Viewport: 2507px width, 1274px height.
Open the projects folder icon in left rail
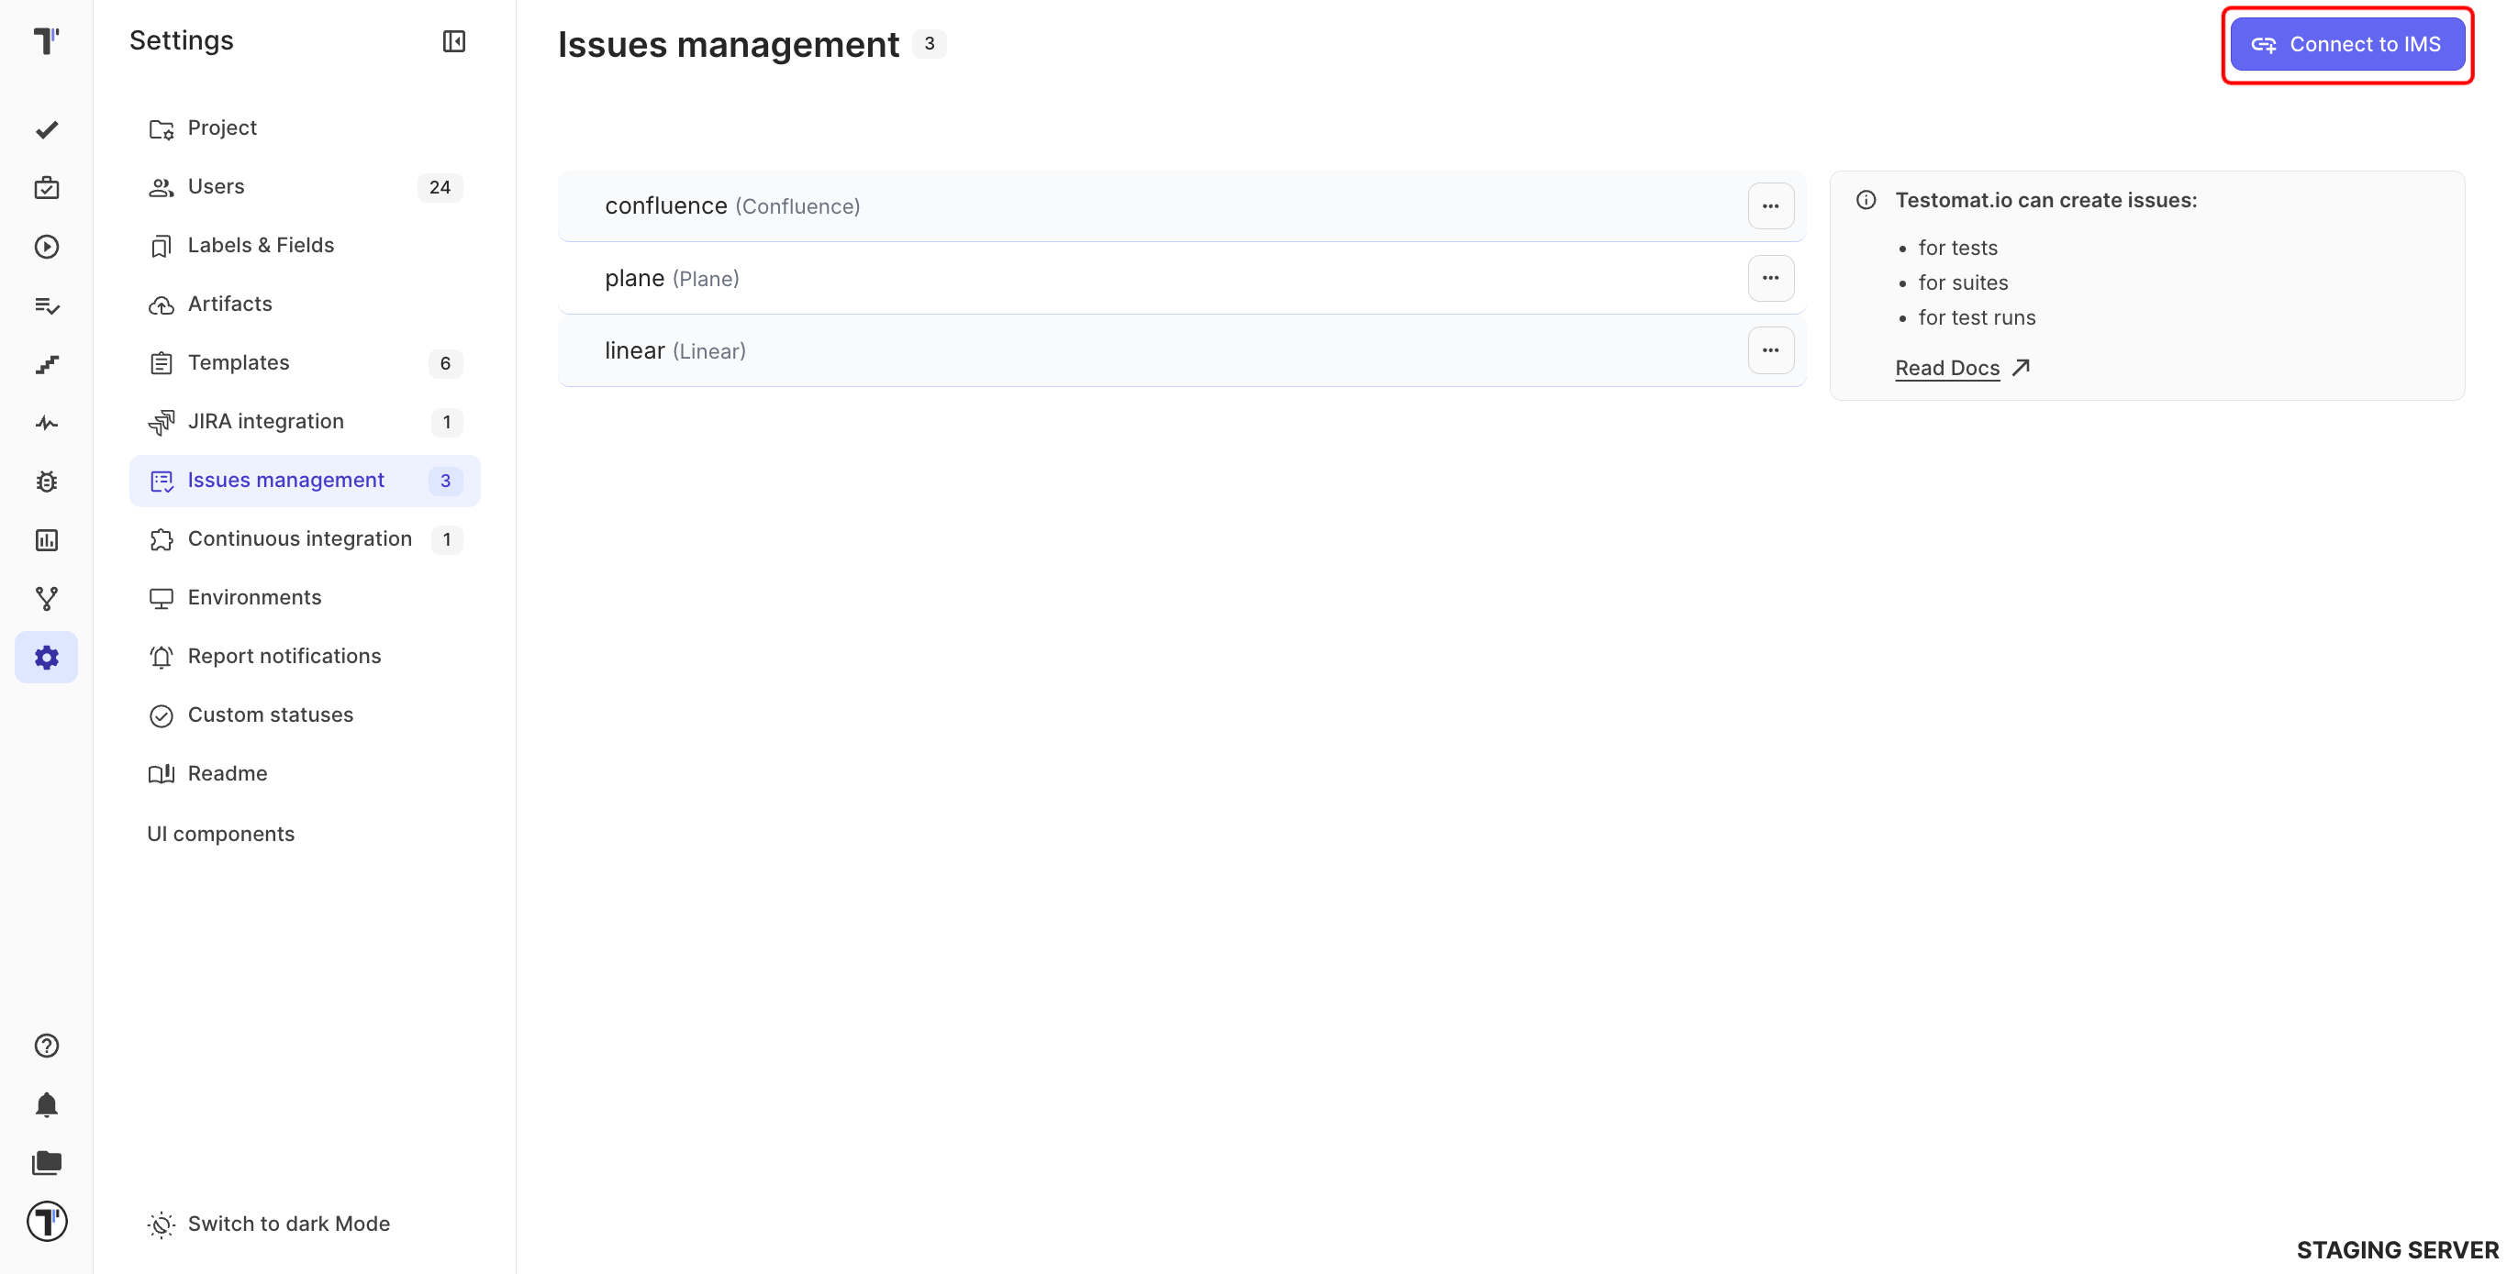tap(47, 1163)
